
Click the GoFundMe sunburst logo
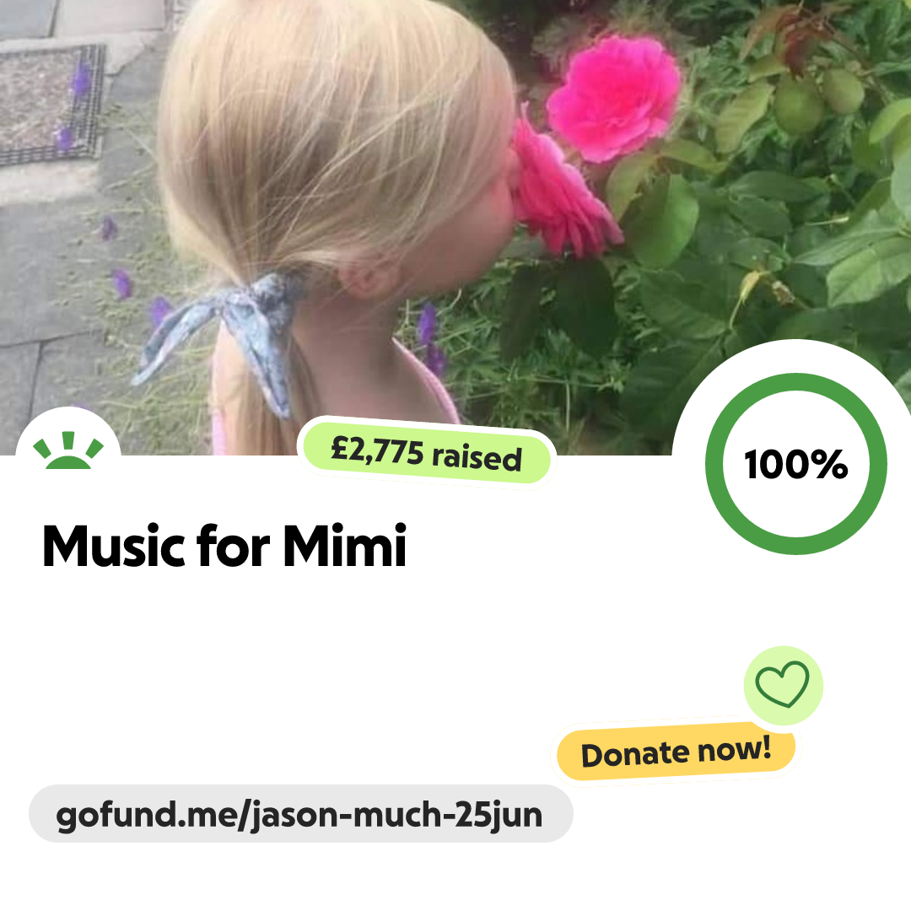click(x=68, y=450)
